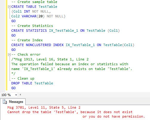Open the 100 % zoom dropdown

(x=16, y=95)
